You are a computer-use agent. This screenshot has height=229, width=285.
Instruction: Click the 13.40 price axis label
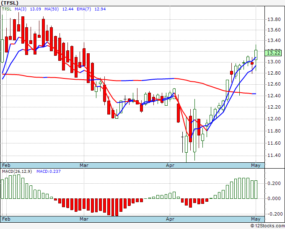(x=274, y=40)
